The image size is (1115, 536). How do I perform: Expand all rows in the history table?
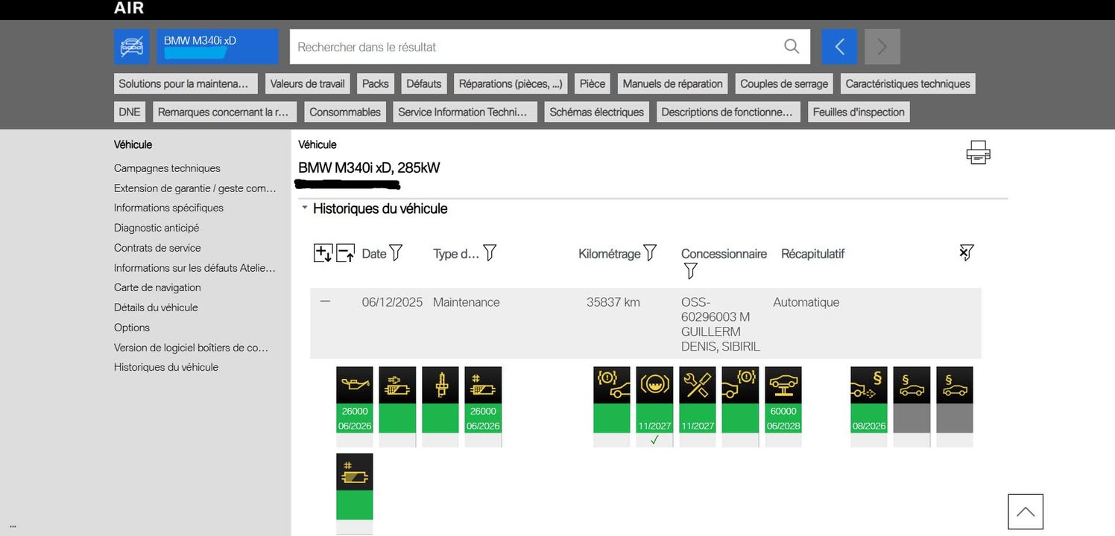[x=322, y=253]
